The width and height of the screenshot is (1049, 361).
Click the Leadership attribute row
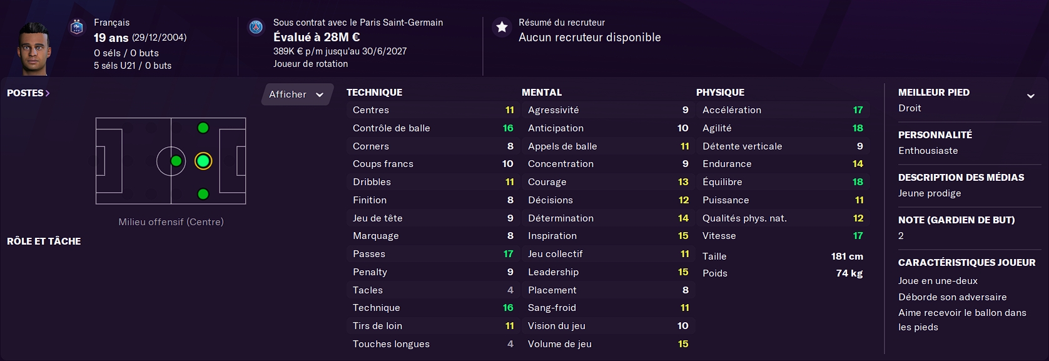coord(607,272)
